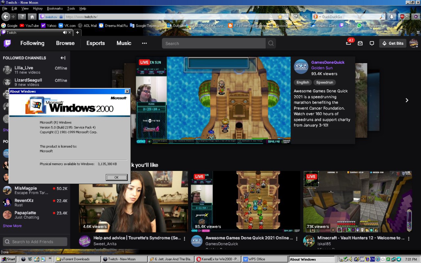Go to Following tab on Twitch
This screenshot has height=263, width=421.
(32, 43)
